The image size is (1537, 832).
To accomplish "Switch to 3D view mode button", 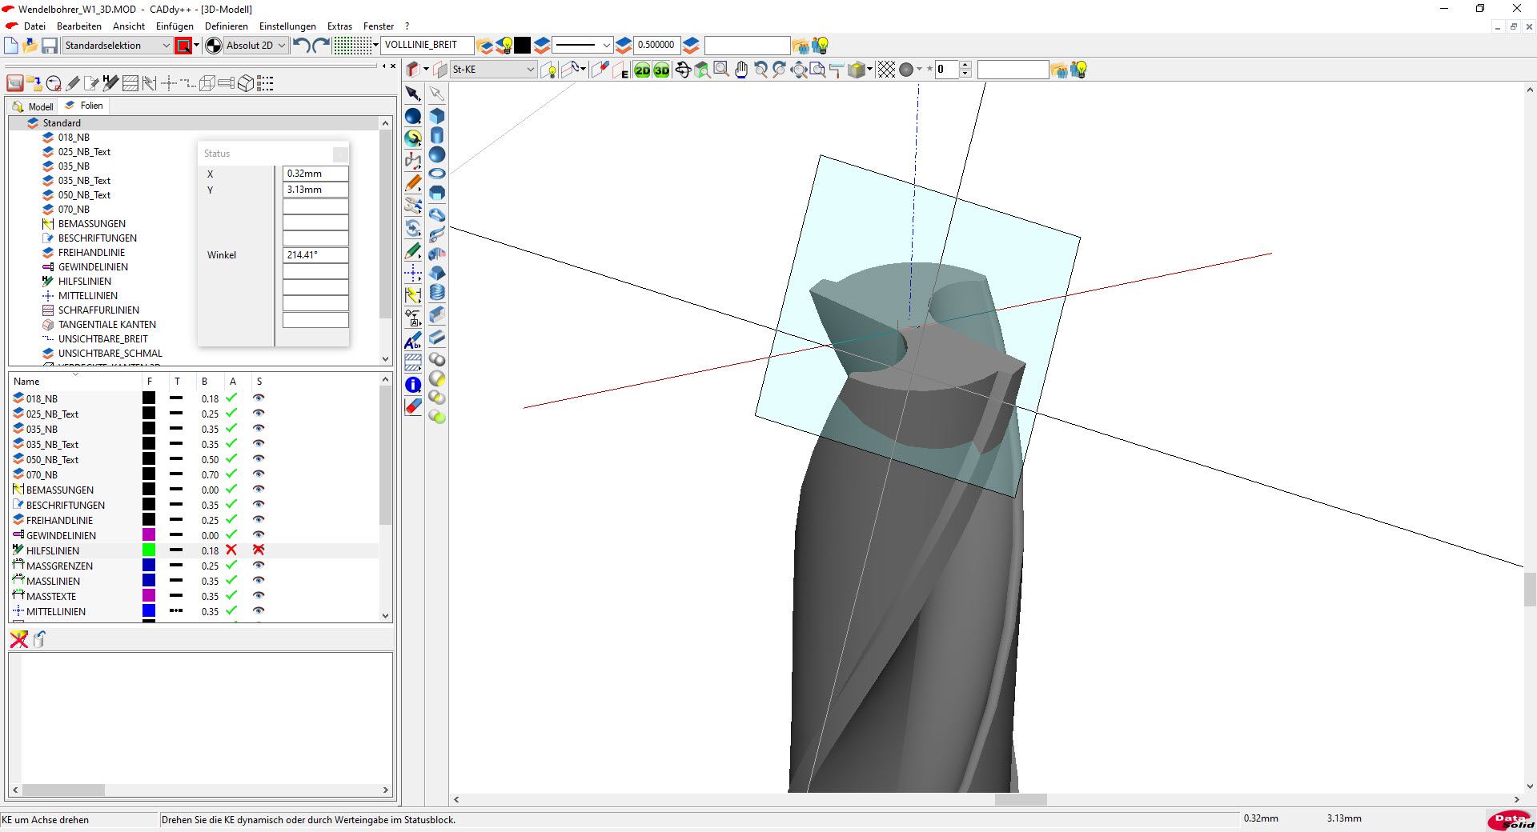I will [661, 70].
